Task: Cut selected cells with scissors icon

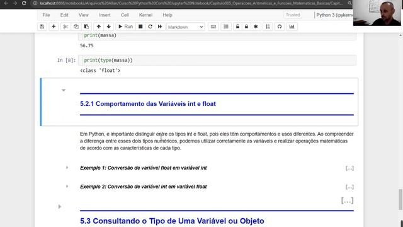Action: [65, 26]
